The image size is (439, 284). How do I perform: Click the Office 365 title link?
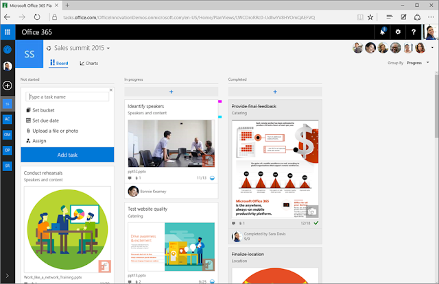click(x=36, y=32)
